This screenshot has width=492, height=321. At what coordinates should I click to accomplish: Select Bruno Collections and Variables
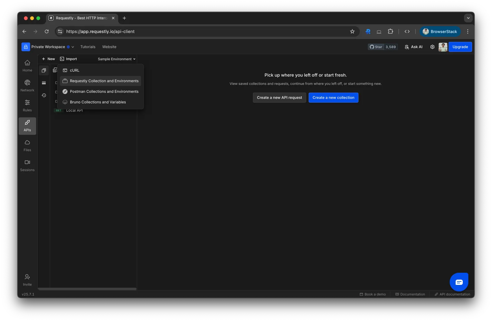(100, 102)
